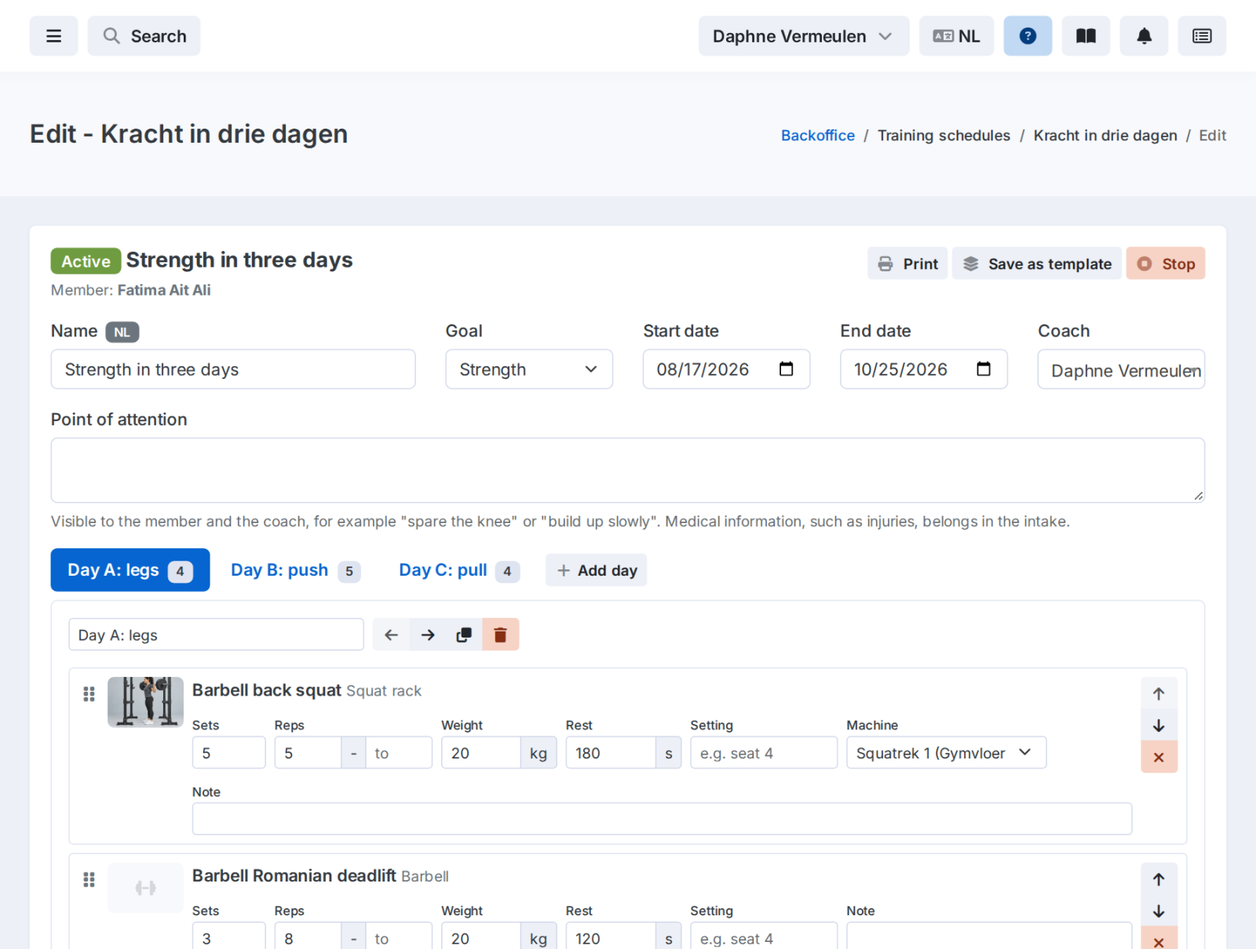
Task: Open the Start date calendar picker
Action: tap(786, 369)
